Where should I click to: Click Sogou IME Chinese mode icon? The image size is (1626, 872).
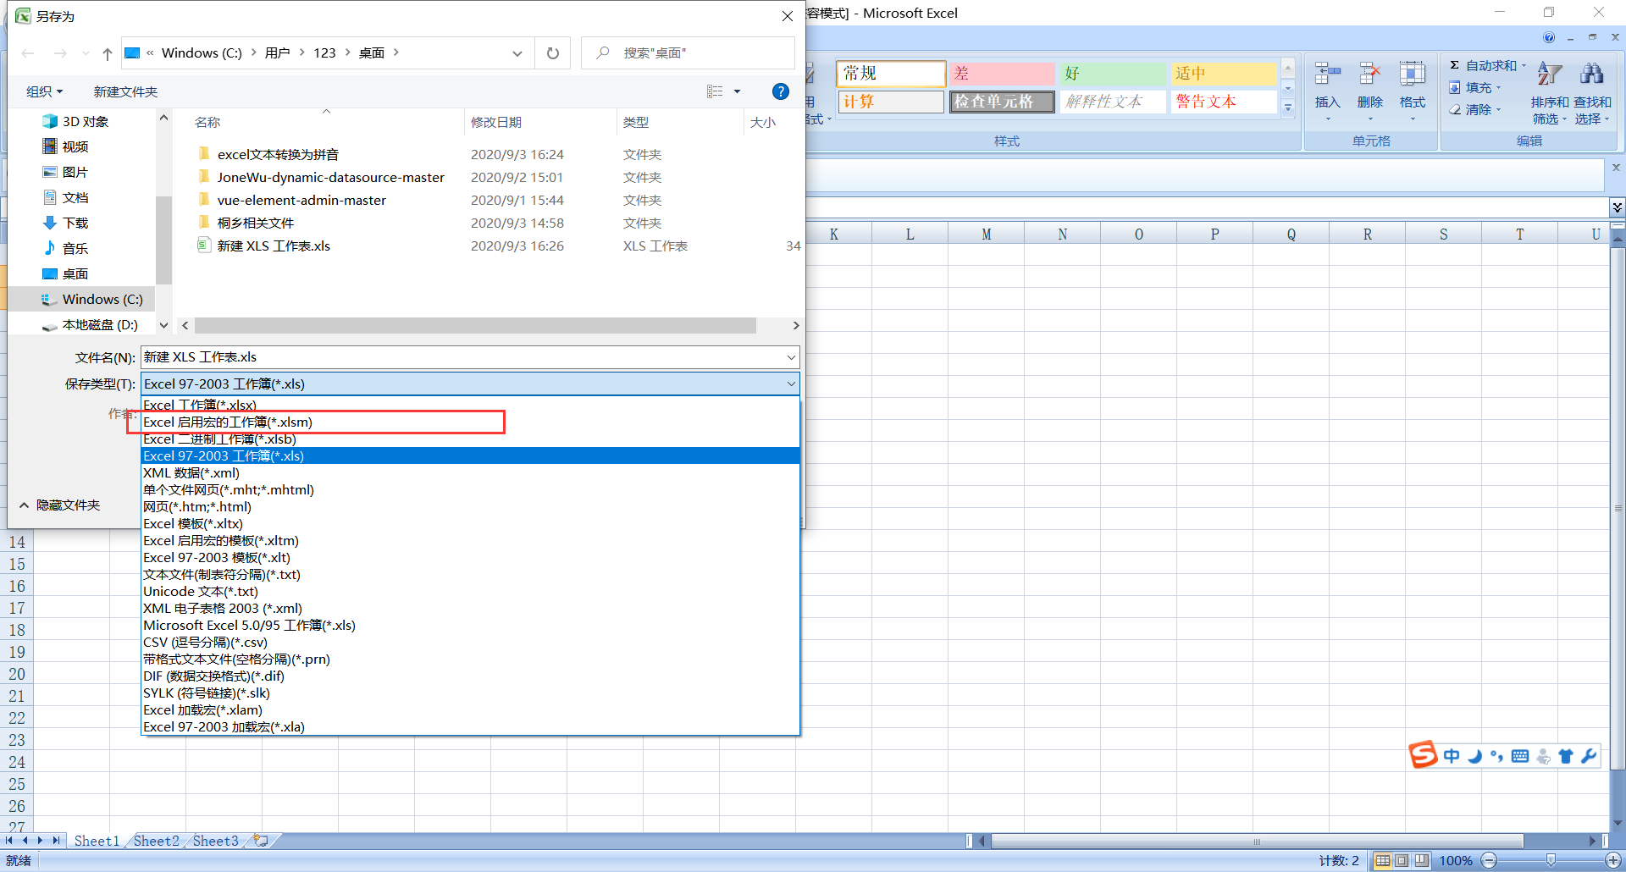1452,756
